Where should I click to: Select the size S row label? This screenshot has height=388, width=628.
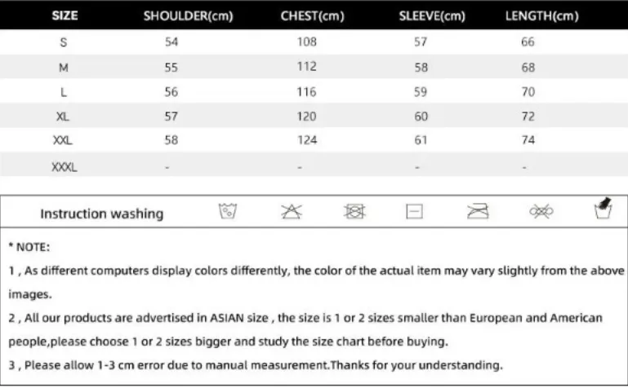coord(63,42)
